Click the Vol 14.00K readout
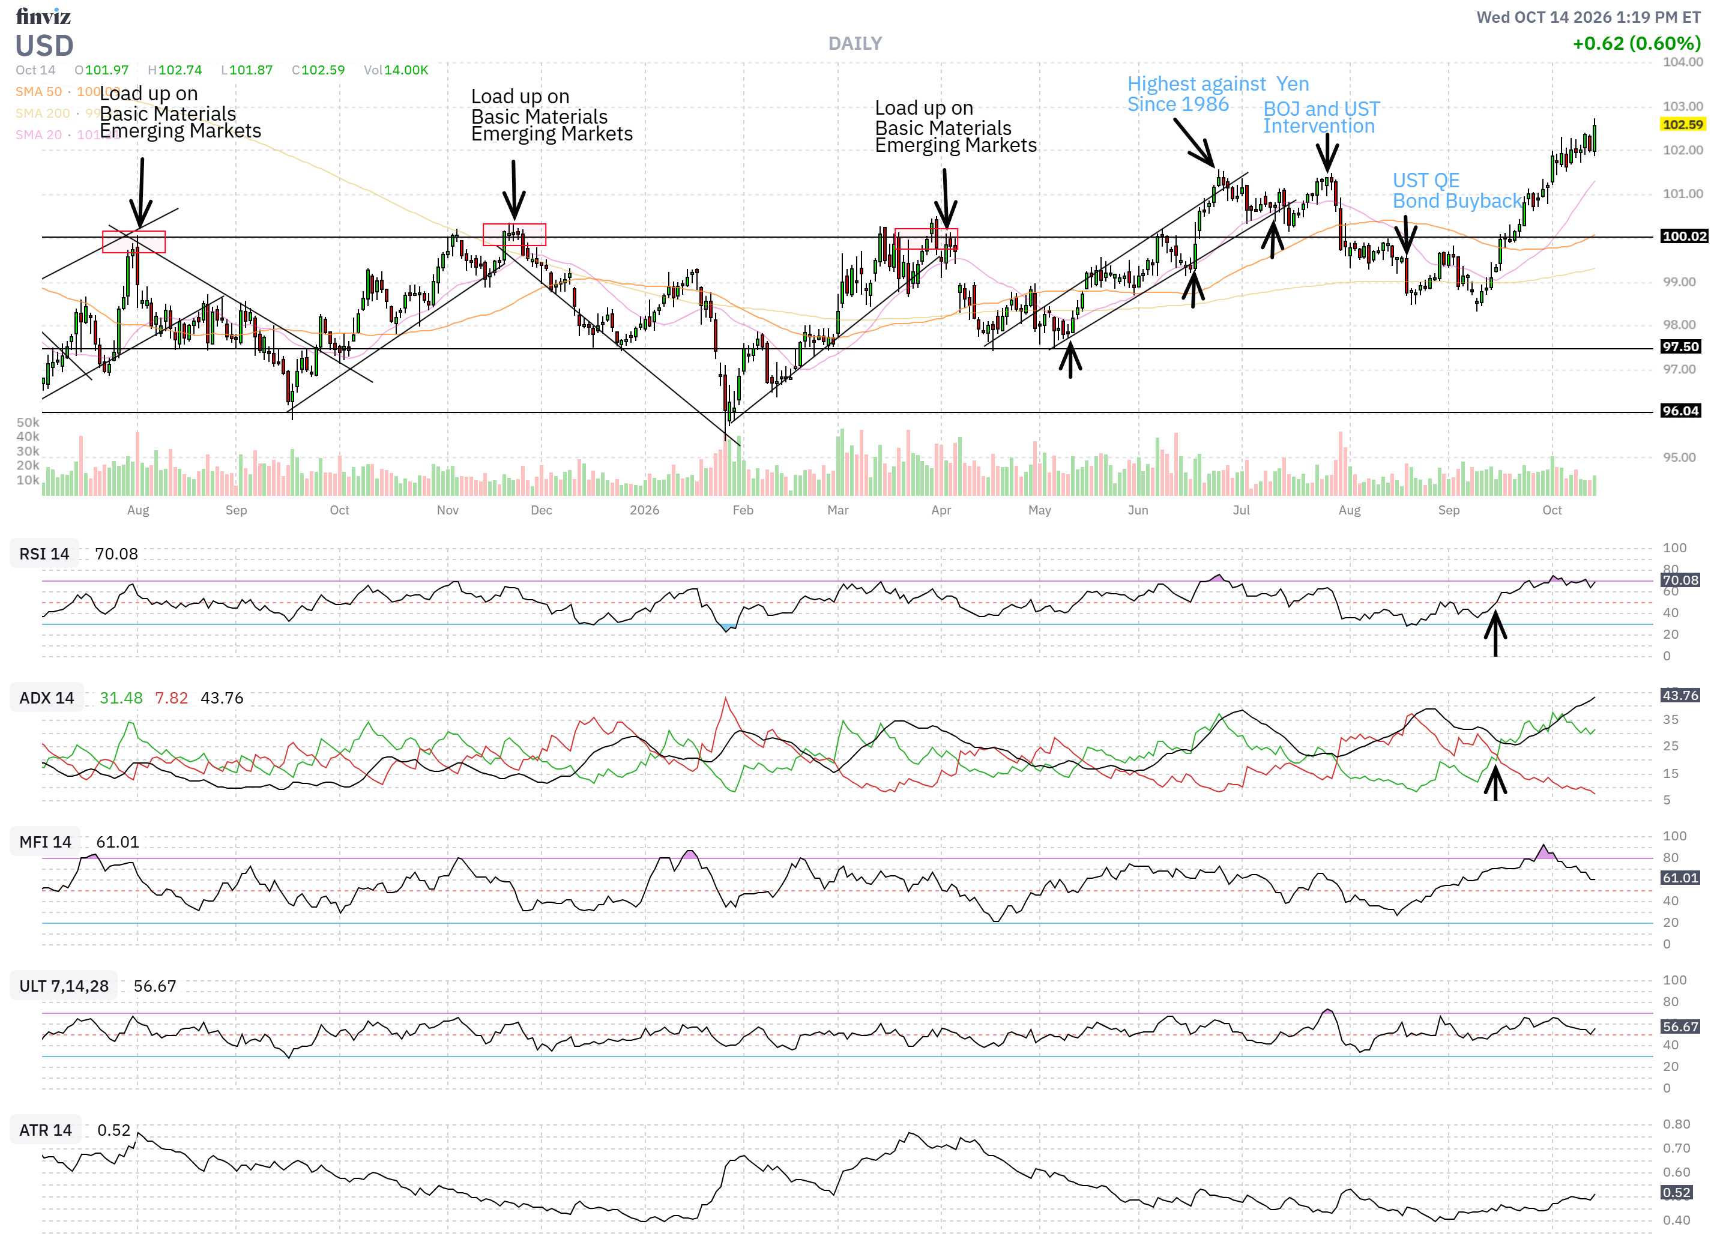This screenshot has width=1717, height=1251. click(396, 70)
